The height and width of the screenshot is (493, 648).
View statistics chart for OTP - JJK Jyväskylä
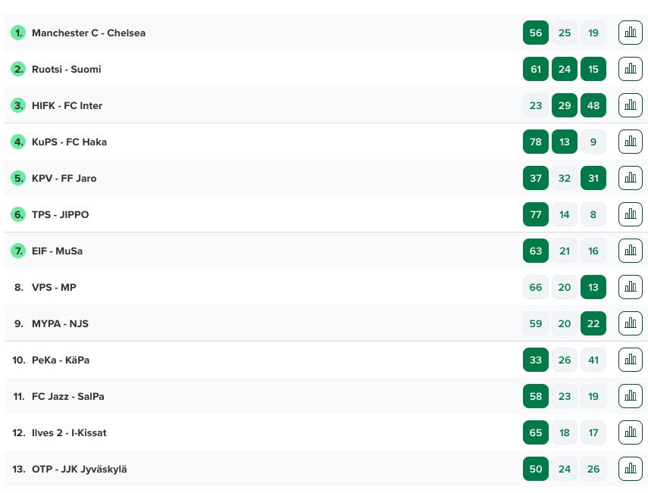(x=631, y=469)
